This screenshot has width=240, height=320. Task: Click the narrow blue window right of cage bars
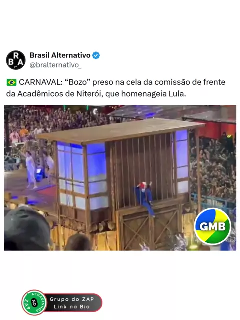(x=182, y=161)
